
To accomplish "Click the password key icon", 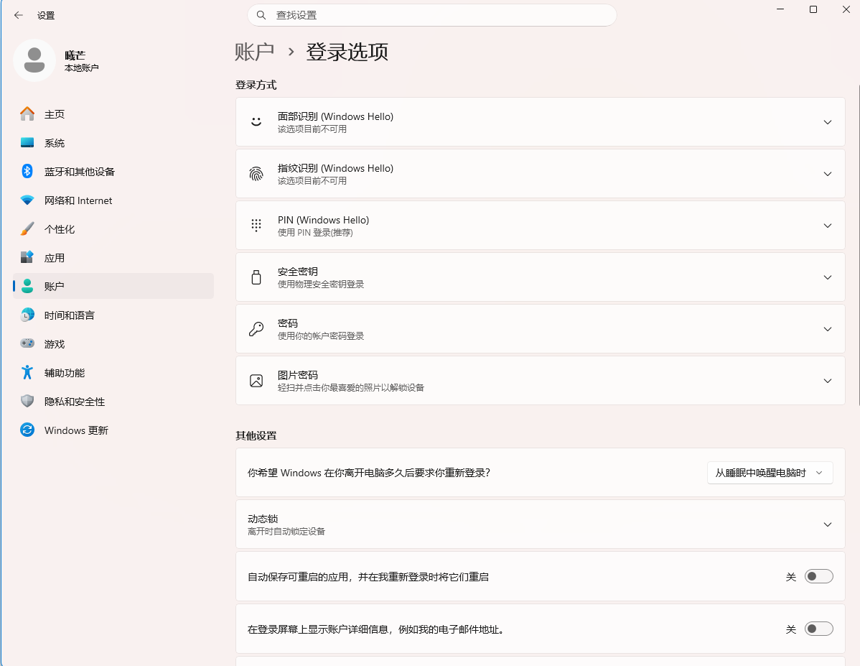I will [256, 329].
